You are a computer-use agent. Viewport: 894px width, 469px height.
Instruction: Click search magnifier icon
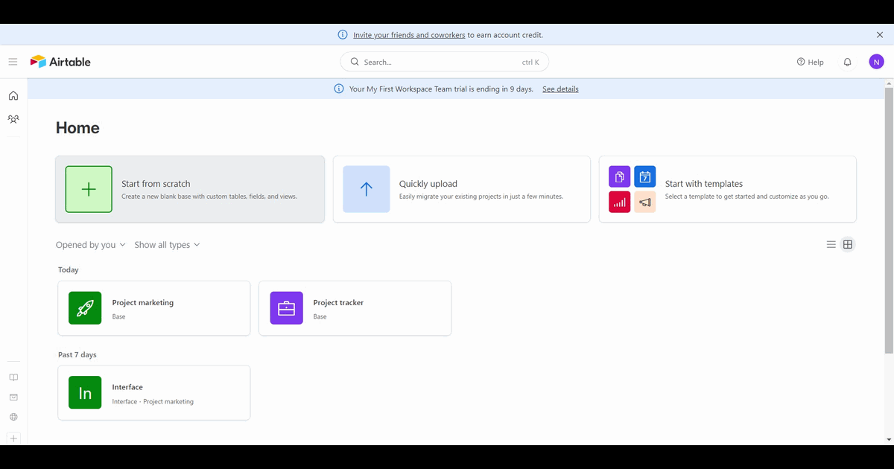(x=355, y=62)
